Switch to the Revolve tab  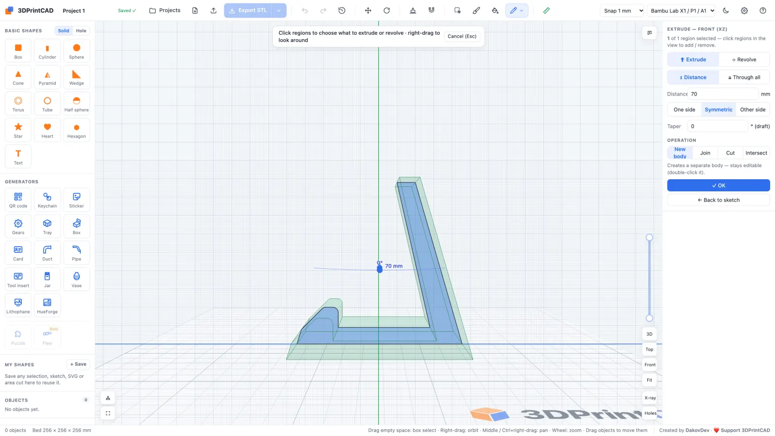744,60
